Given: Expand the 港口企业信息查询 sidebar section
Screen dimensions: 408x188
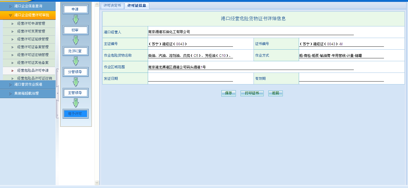Looking at the screenshot, I should [28, 6].
